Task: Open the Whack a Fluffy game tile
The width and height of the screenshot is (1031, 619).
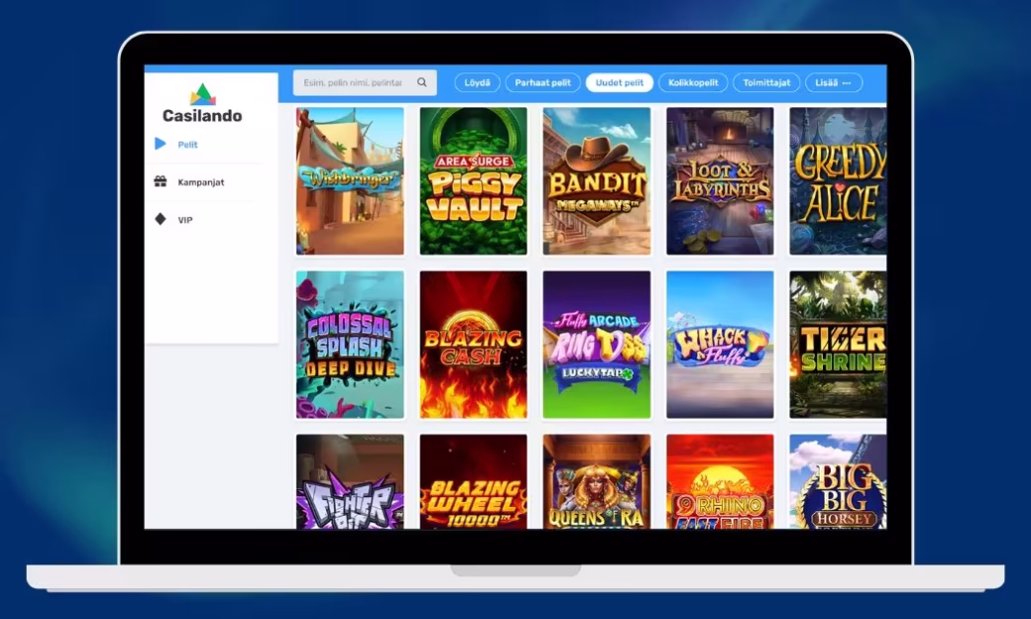Action: click(x=720, y=344)
